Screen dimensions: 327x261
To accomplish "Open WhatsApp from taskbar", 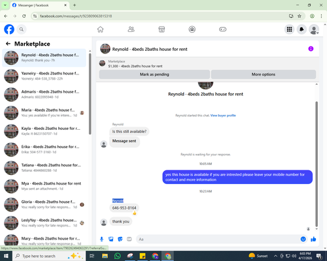I will coord(117,256).
